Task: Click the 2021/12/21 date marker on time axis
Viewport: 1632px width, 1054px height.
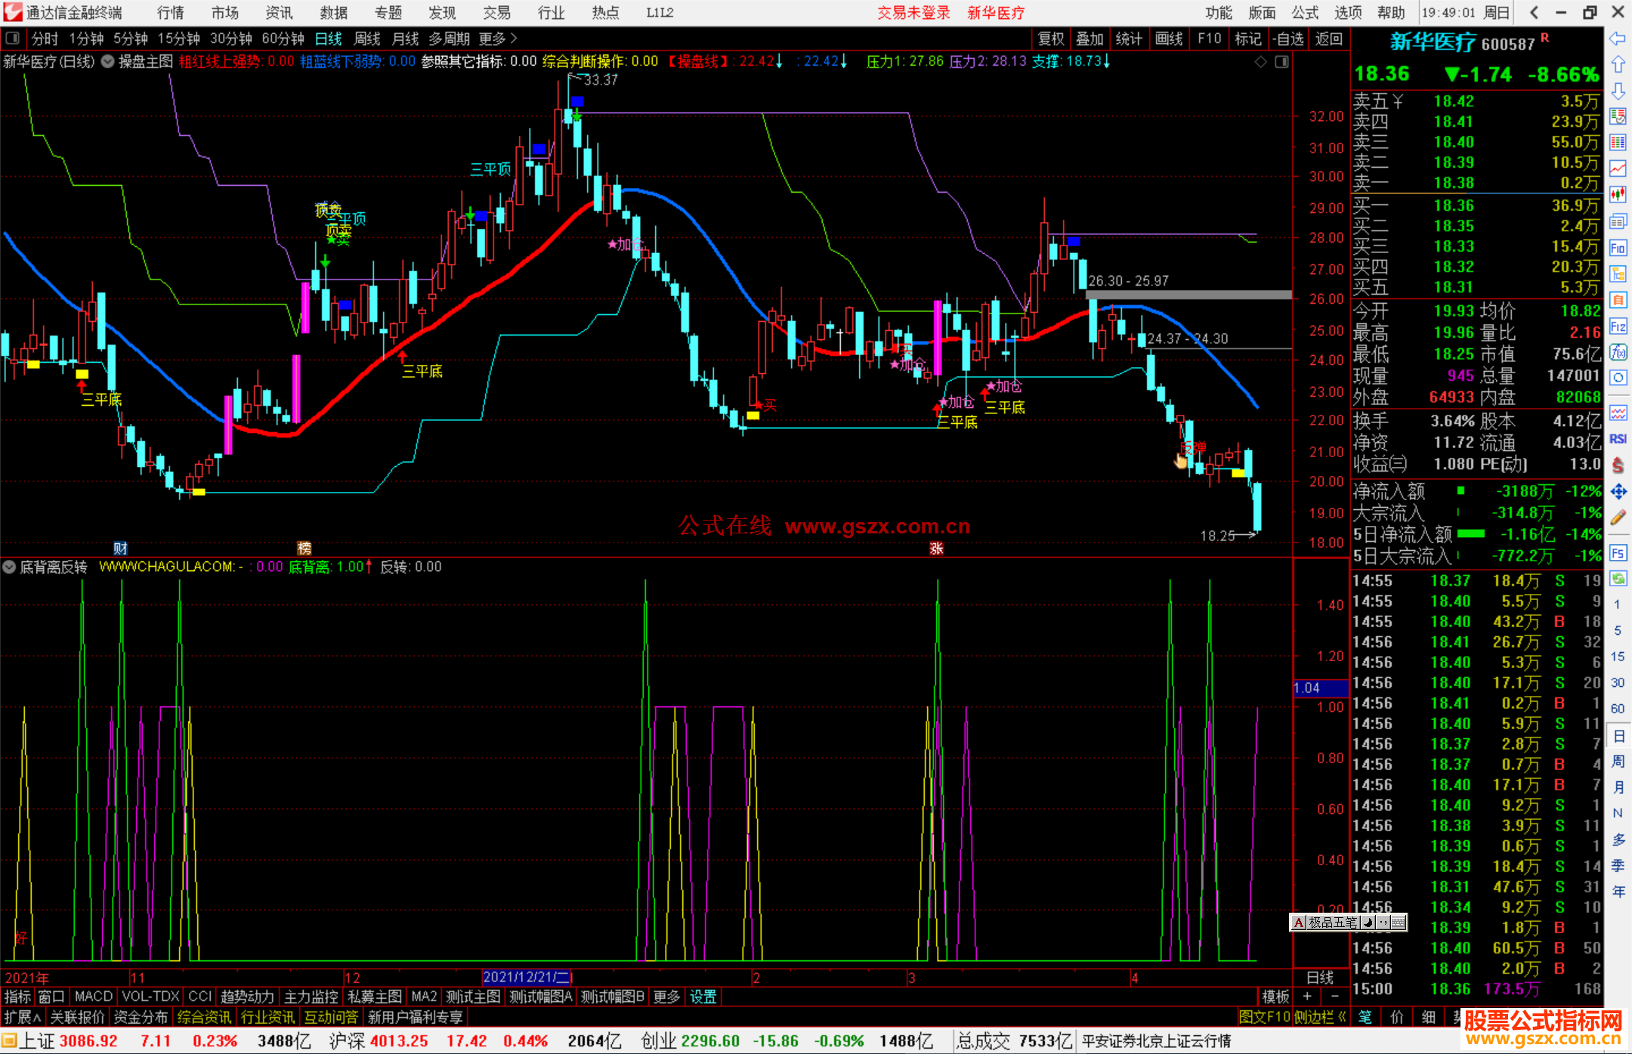Action: point(527,977)
